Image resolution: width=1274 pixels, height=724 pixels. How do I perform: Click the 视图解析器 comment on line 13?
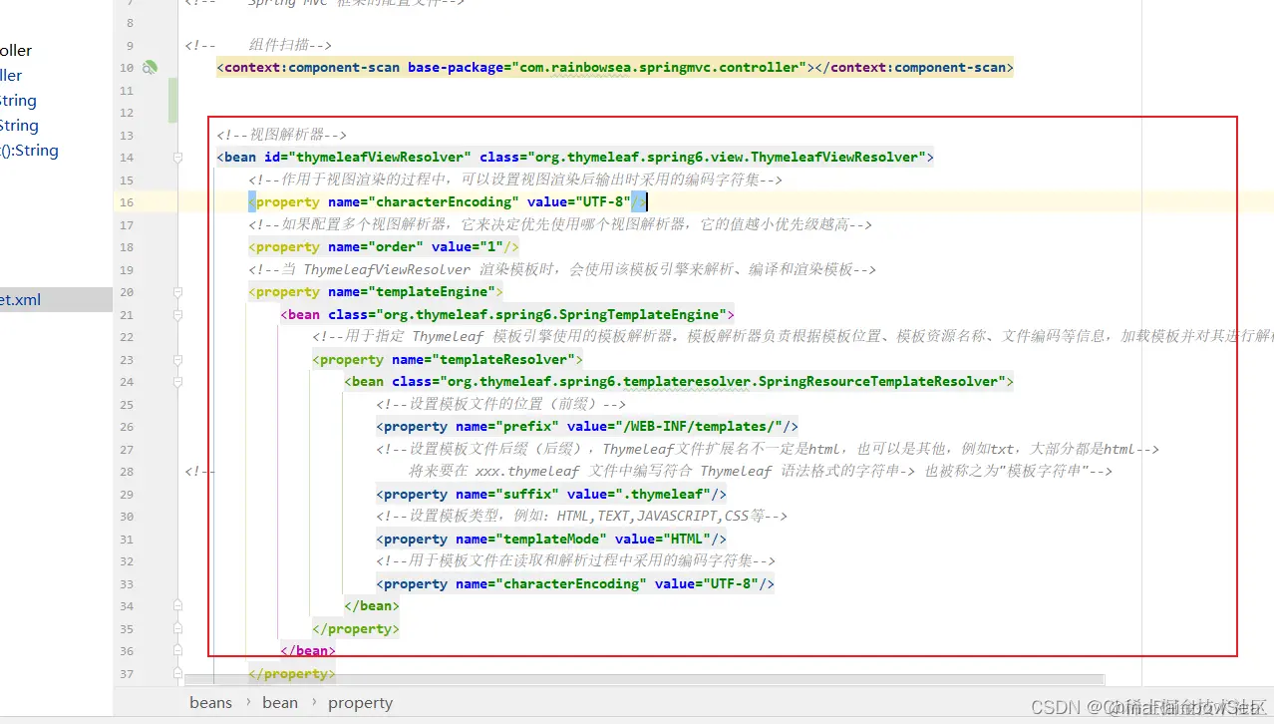[x=281, y=135]
